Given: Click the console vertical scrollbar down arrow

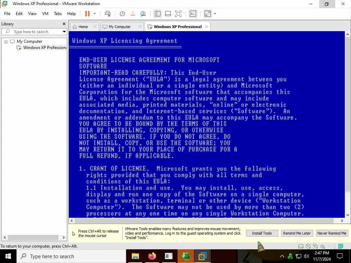Looking at the screenshot, I should [348, 215].
